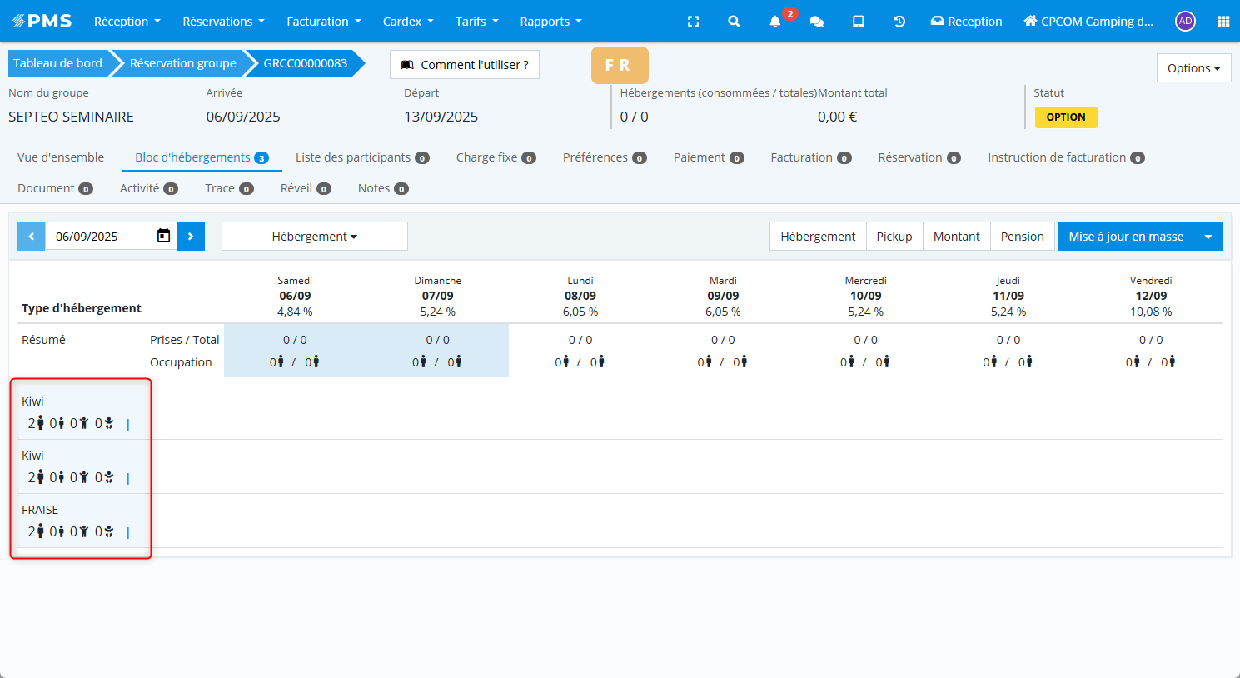Screen dimensions: 1240x678
Task: Click the fullscreen expand icon
Action: 693,22
